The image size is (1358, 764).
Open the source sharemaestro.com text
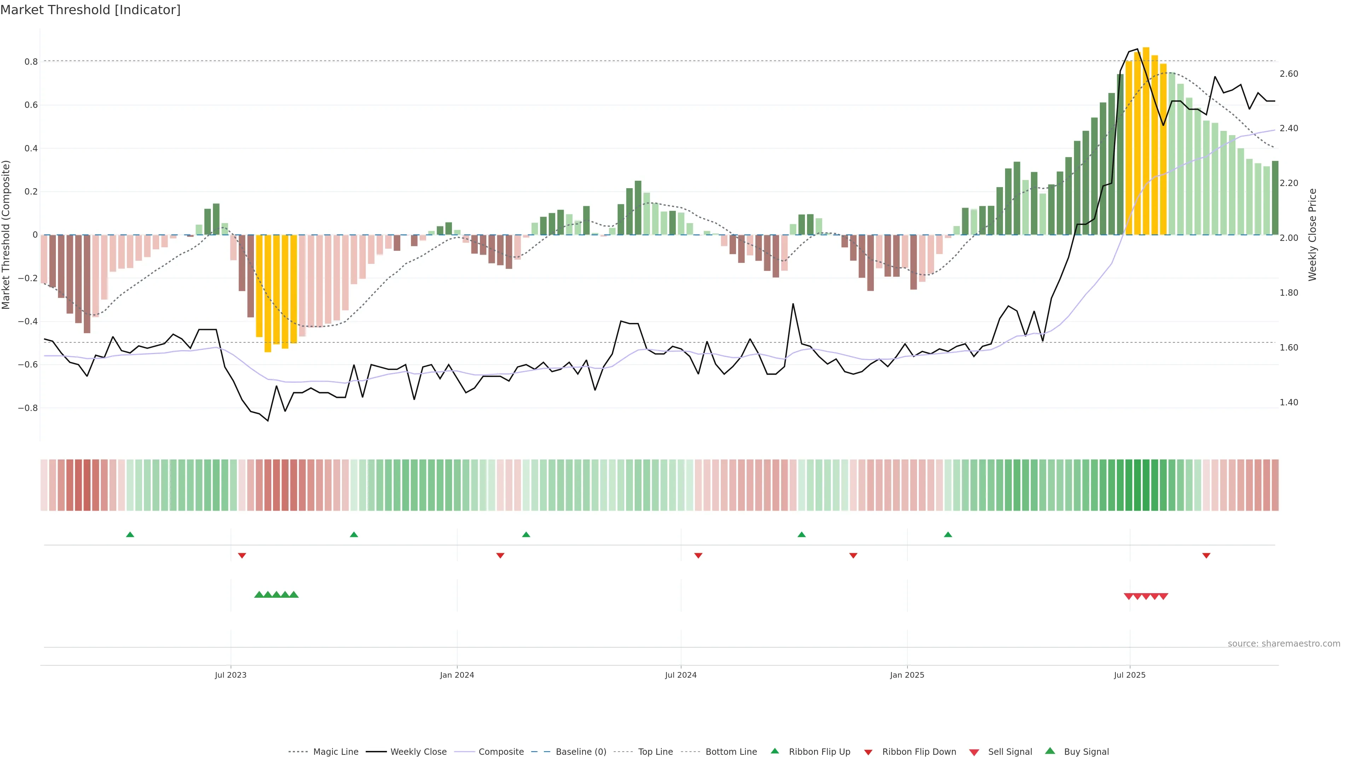[x=1284, y=644]
